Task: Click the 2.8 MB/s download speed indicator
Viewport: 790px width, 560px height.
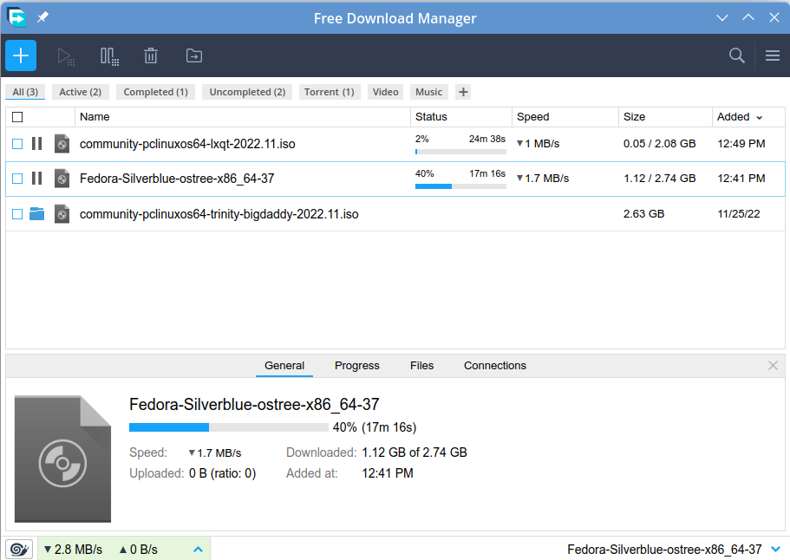Action: pos(73,550)
